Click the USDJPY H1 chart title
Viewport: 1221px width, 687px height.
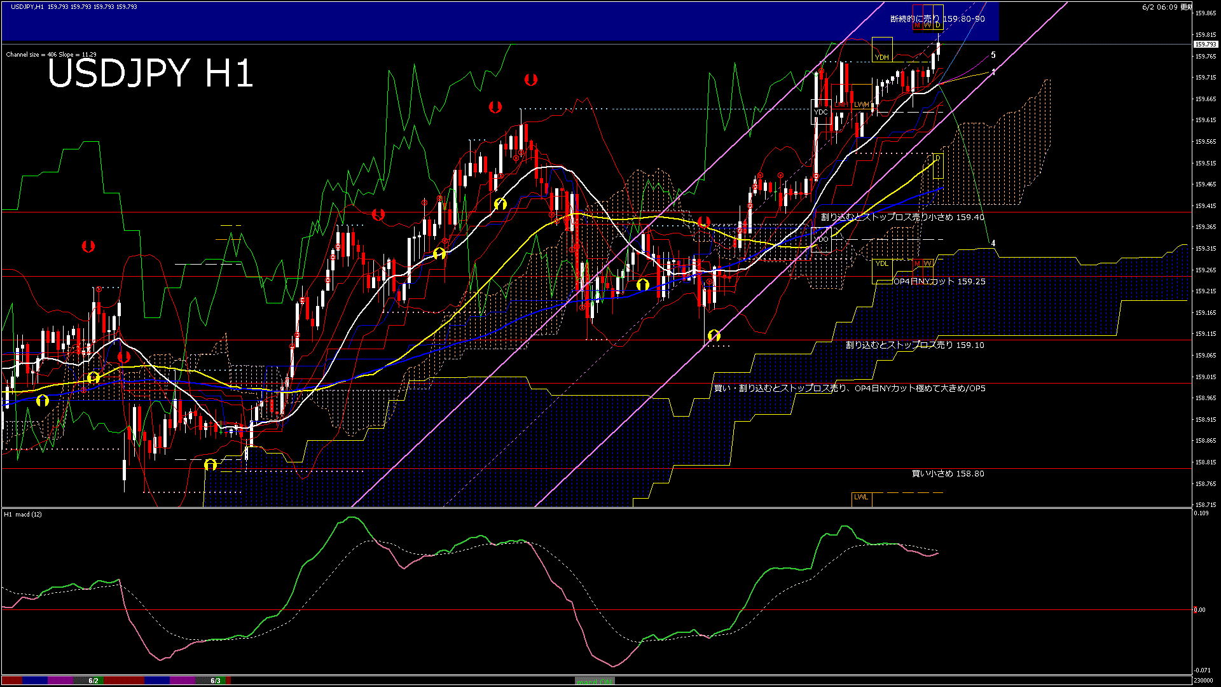[150, 73]
